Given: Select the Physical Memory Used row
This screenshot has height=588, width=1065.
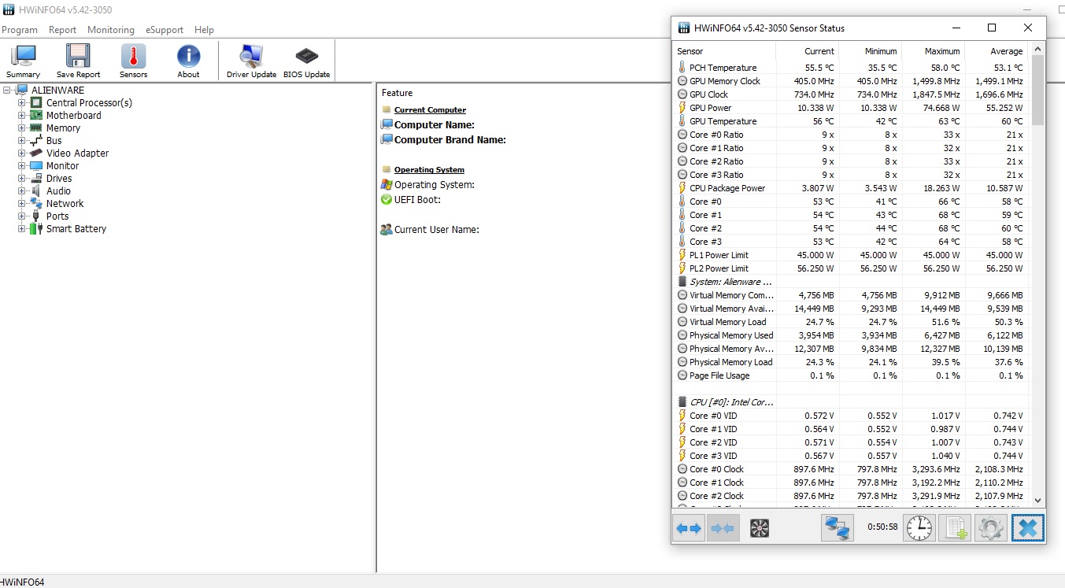Looking at the screenshot, I should coord(851,335).
